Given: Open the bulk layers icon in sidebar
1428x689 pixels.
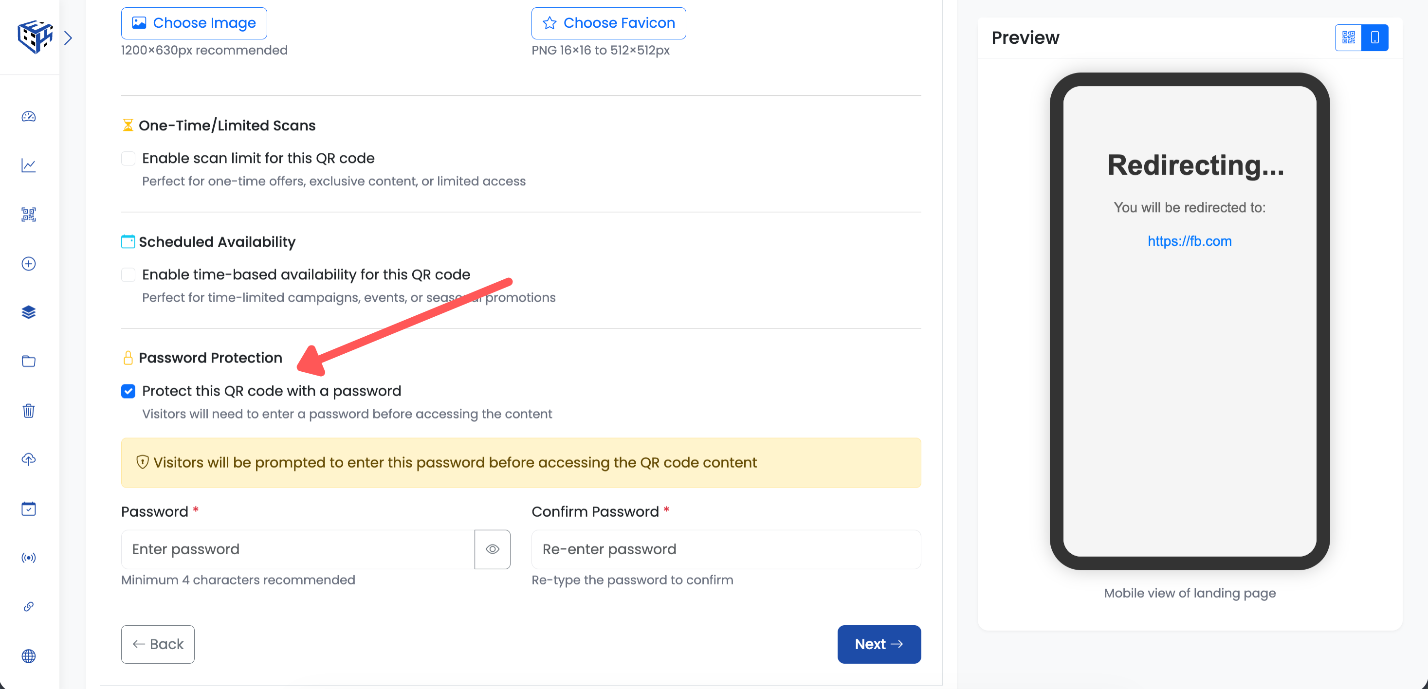Looking at the screenshot, I should coord(28,312).
